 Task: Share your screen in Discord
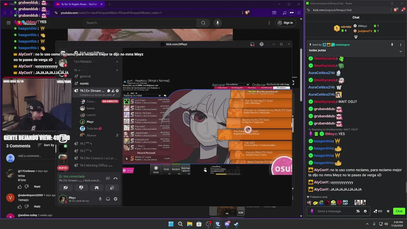tap(81, 188)
